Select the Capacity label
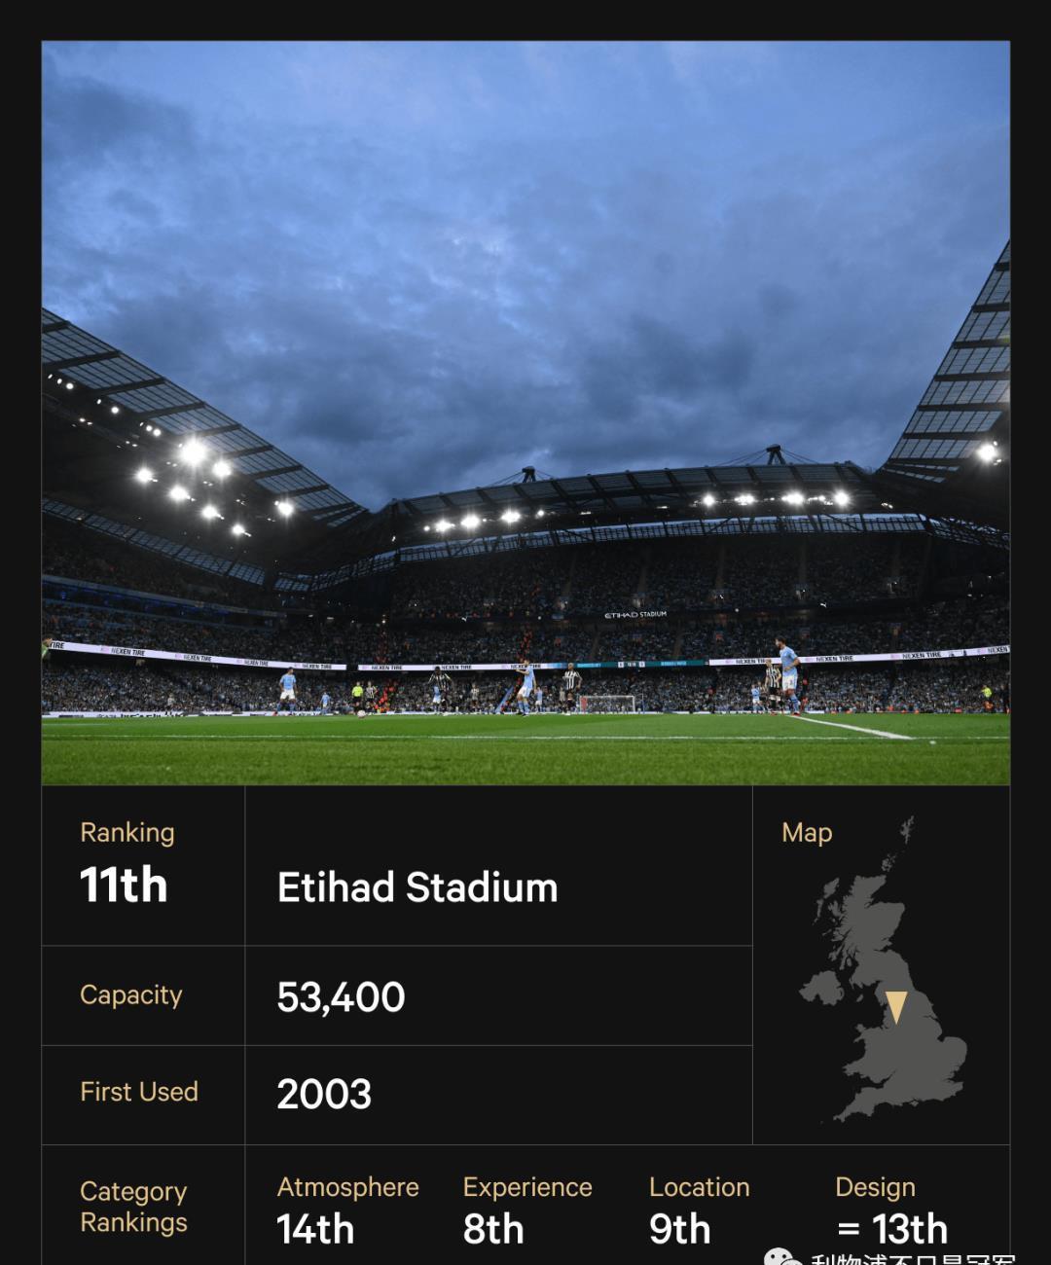Viewport: 1051px width, 1265px height. pyautogui.click(x=131, y=994)
